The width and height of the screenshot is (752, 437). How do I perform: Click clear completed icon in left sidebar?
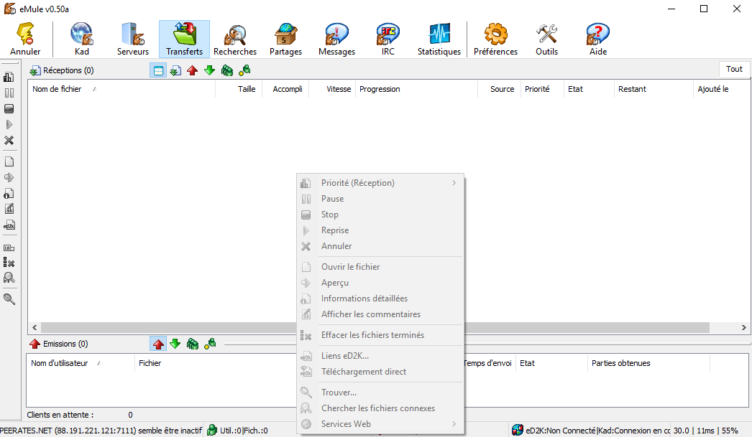[x=9, y=263]
